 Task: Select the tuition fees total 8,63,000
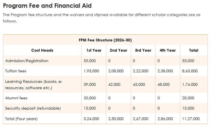[x=190, y=71]
